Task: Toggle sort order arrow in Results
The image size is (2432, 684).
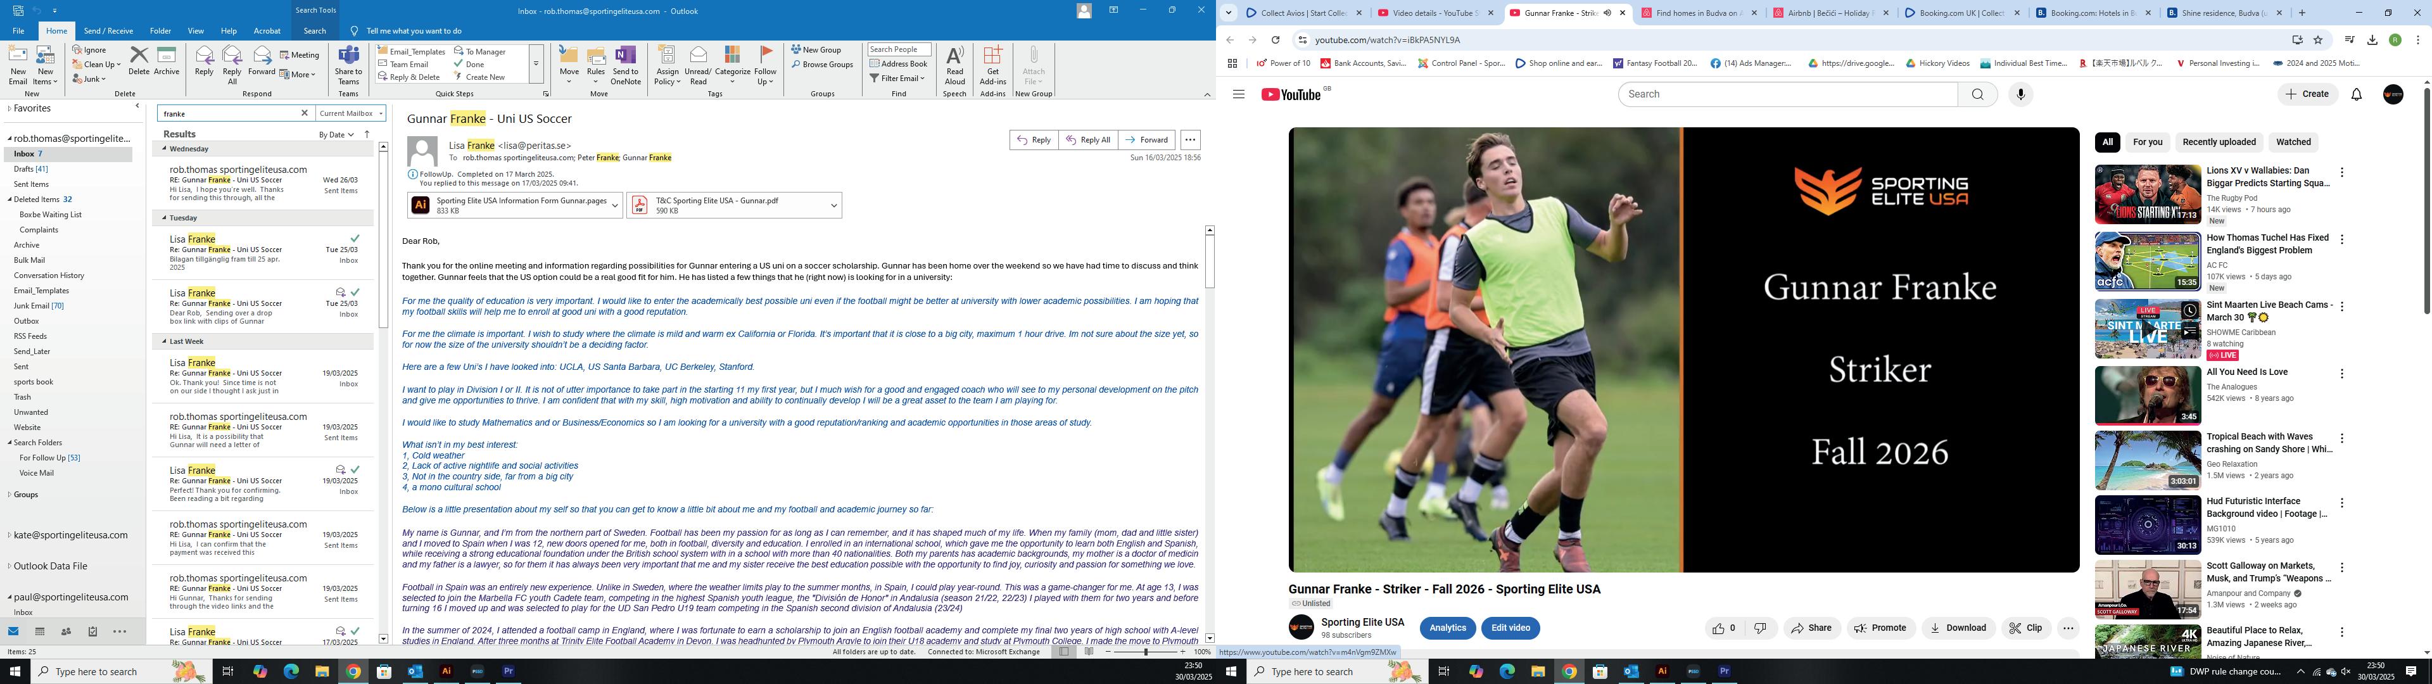Action: tap(367, 134)
